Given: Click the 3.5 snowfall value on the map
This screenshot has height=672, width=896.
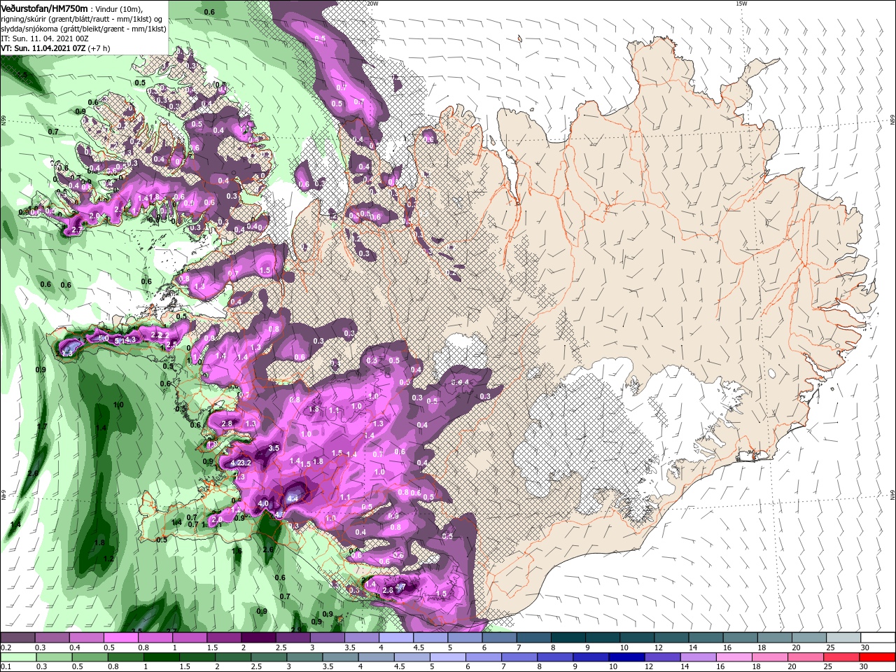Looking at the screenshot, I should 274,448.
